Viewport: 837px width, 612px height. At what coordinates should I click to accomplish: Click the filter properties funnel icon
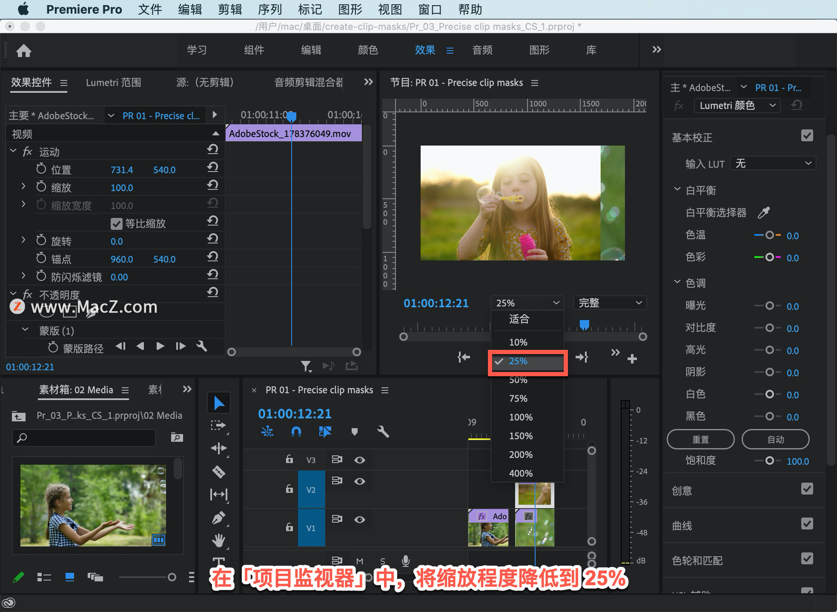306,366
